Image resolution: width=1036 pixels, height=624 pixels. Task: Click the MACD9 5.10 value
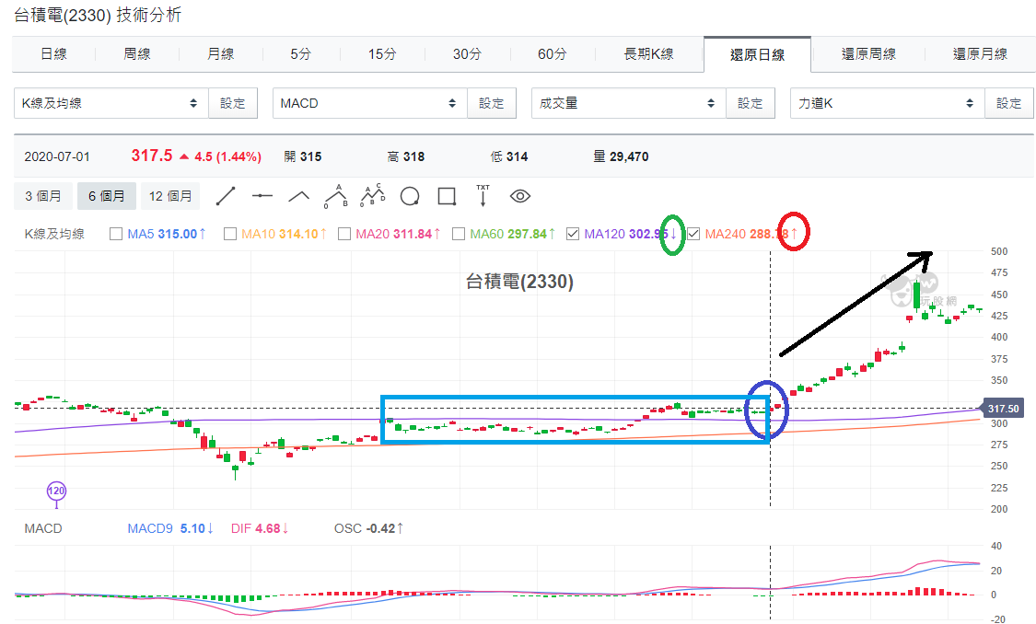pyautogui.click(x=170, y=529)
